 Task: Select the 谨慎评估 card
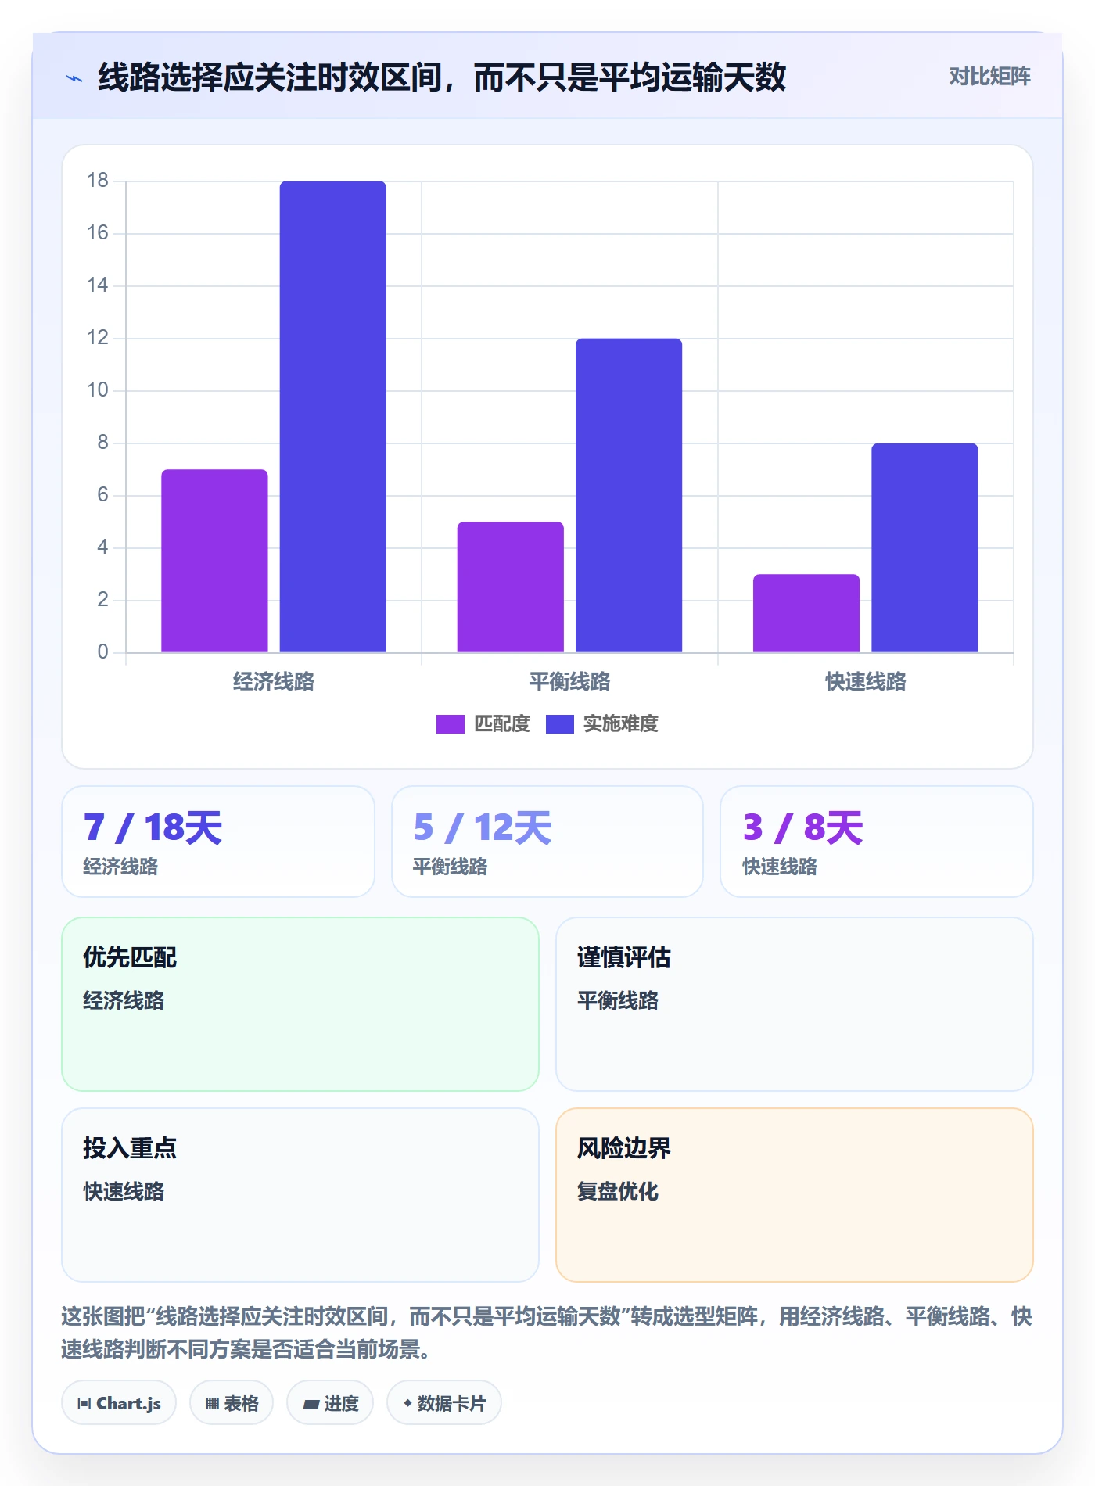point(795,1004)
